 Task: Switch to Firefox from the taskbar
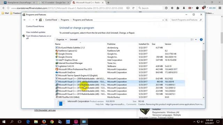tap(44, 122)
